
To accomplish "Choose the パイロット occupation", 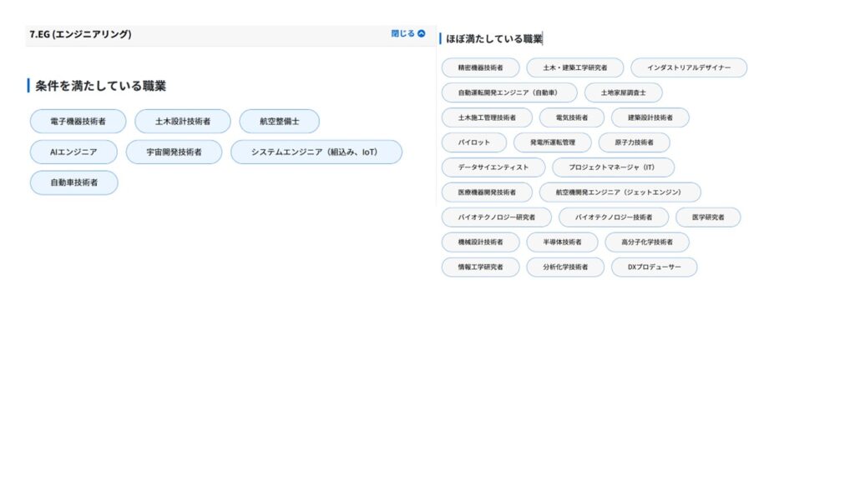I will pos(473,142).
